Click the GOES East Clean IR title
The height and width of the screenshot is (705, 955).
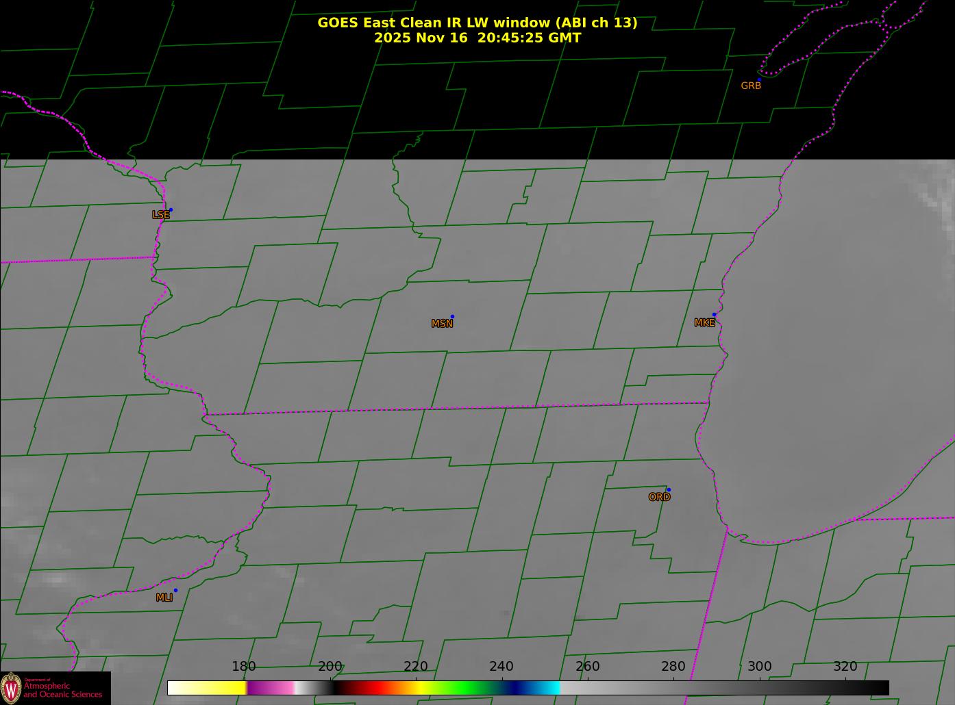(x=477, y=23)
